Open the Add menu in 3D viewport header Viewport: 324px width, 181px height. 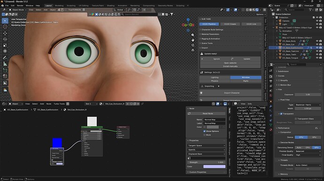46,10
